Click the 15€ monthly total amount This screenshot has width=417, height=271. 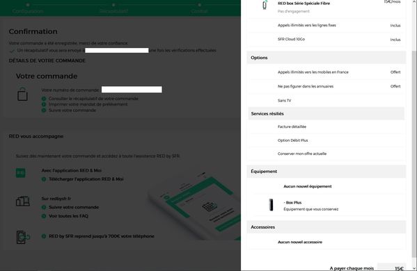click(x=399, y=269)
